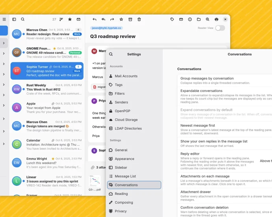Open Cloud Storage settings
Screen dimensions: 272x217
(x=134, y=120)
